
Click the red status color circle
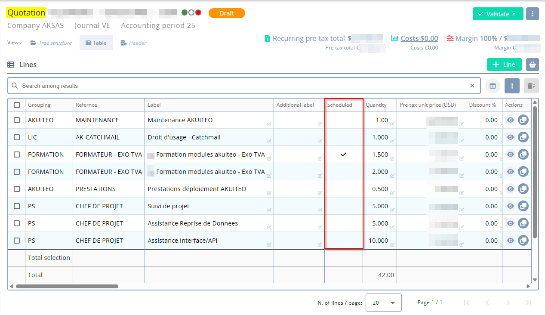pos(198,12)
